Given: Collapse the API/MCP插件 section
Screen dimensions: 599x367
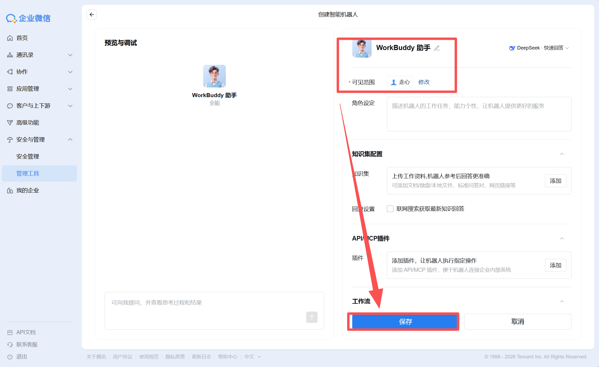Looking at the screenshot, I should coord(562,239).
